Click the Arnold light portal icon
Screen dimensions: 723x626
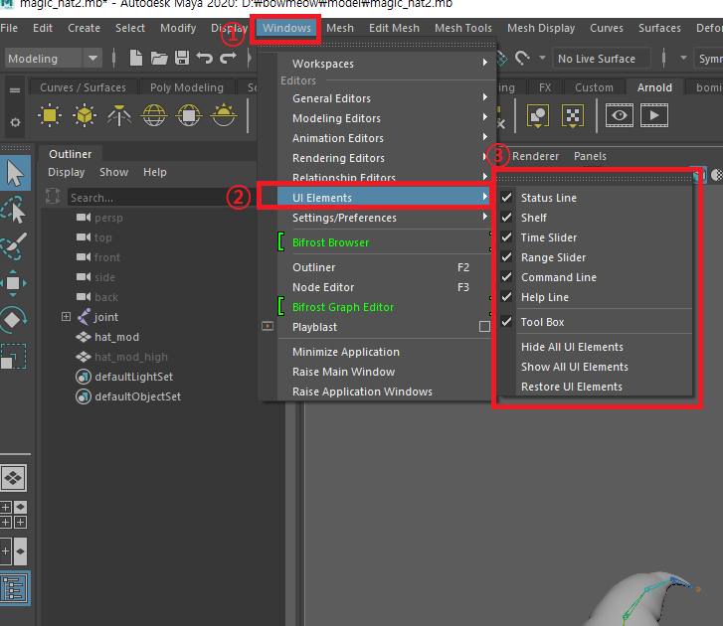point(189,115)
